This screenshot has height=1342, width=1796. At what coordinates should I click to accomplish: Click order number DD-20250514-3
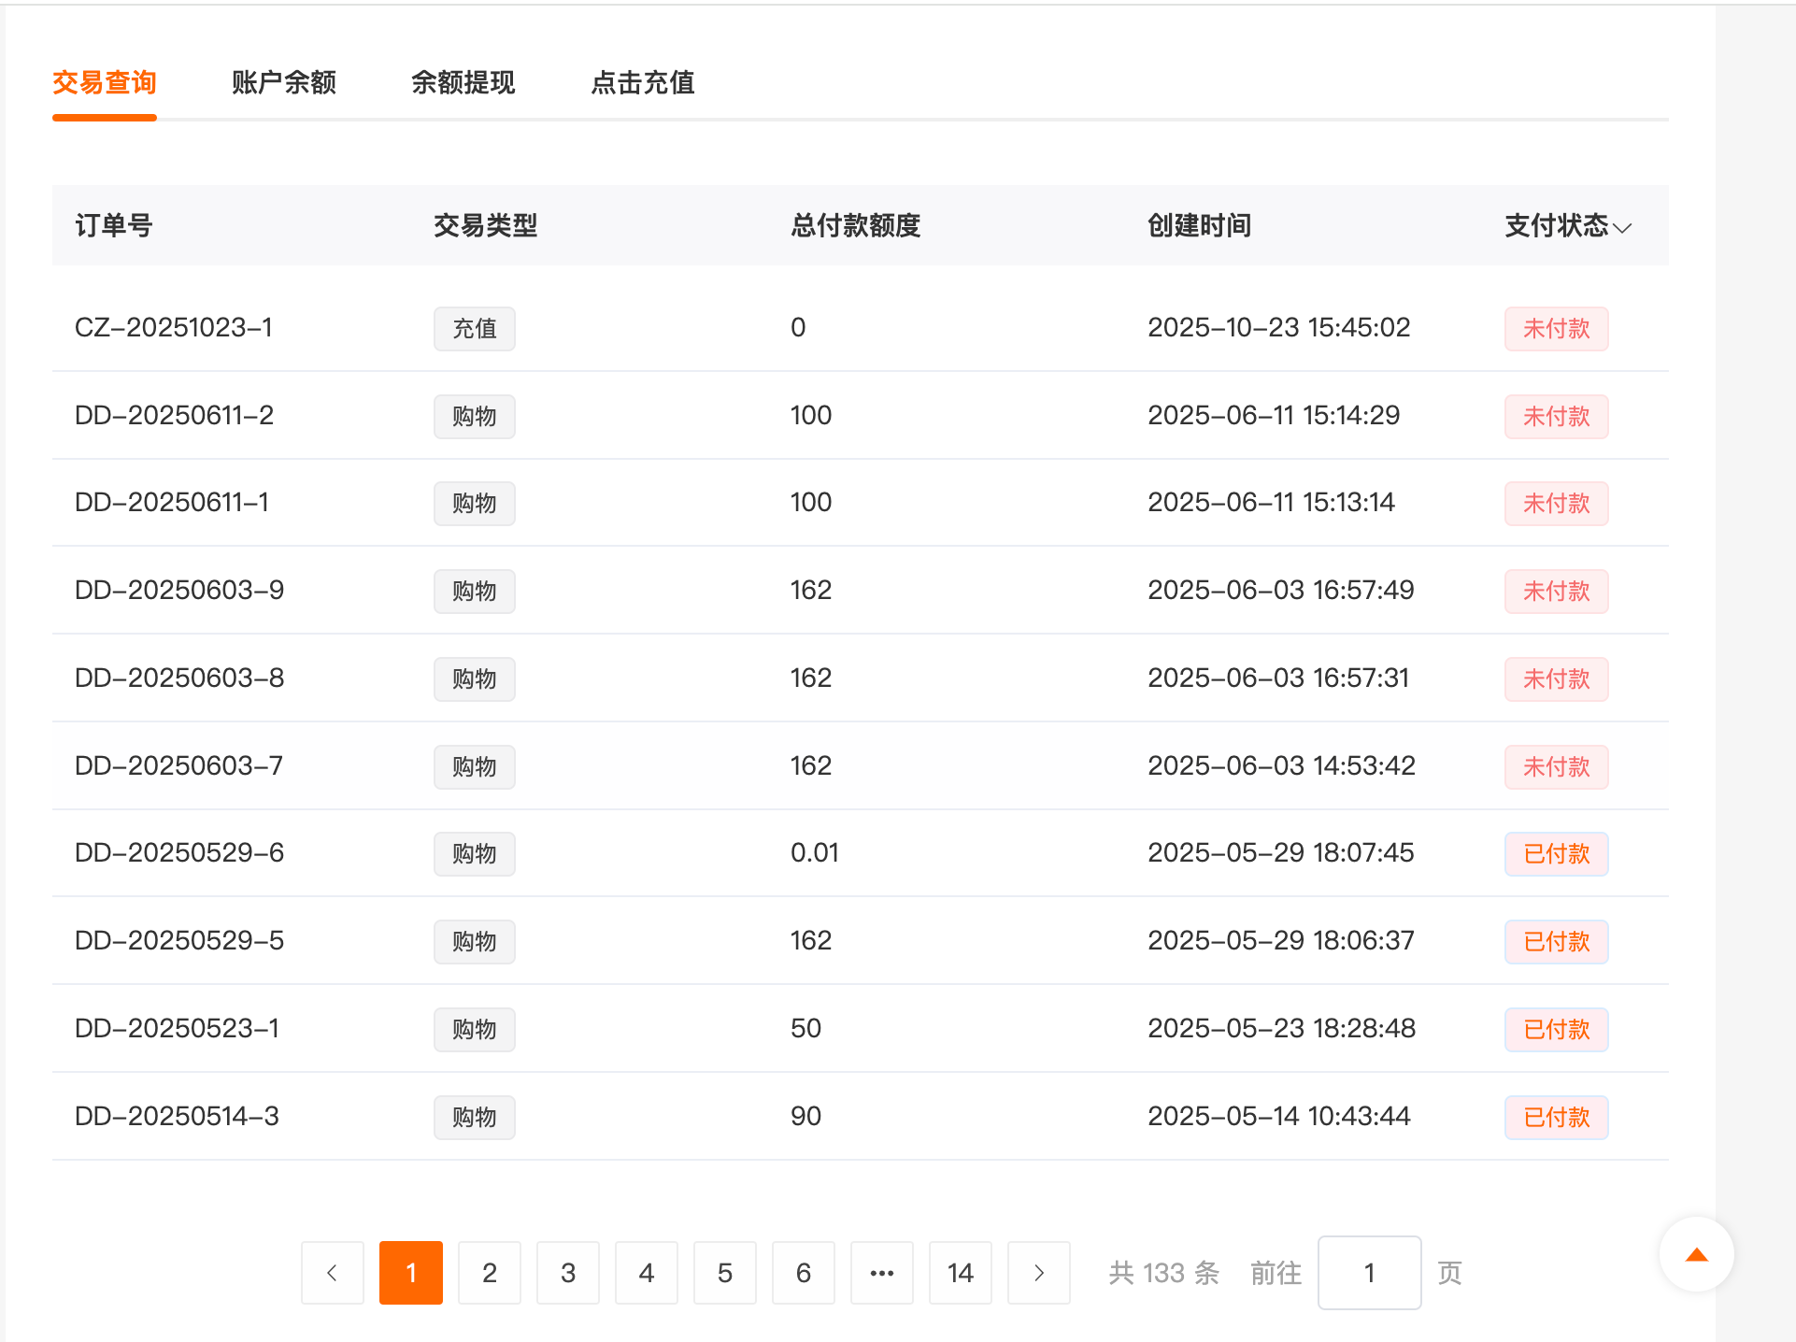[x=177, y=1116]
